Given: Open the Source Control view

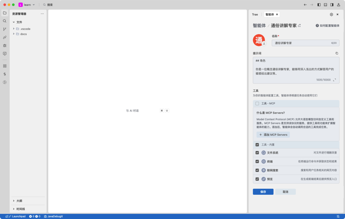Looking at the screenshot, I should (x=5, y=29).
